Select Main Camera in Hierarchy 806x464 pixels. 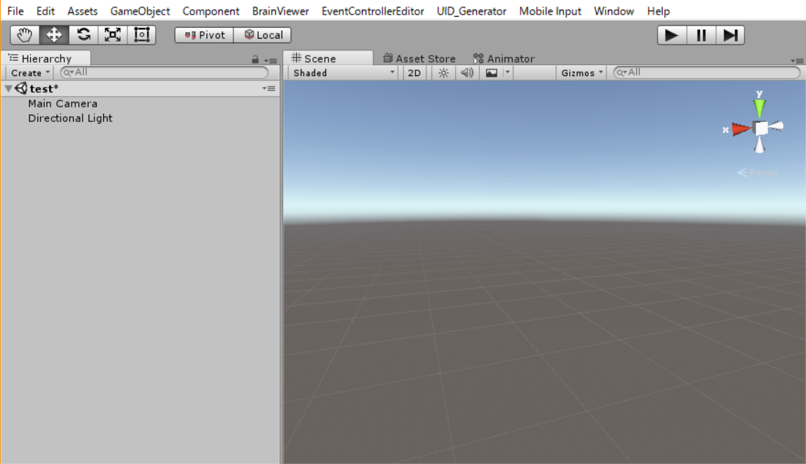point(63,103)
